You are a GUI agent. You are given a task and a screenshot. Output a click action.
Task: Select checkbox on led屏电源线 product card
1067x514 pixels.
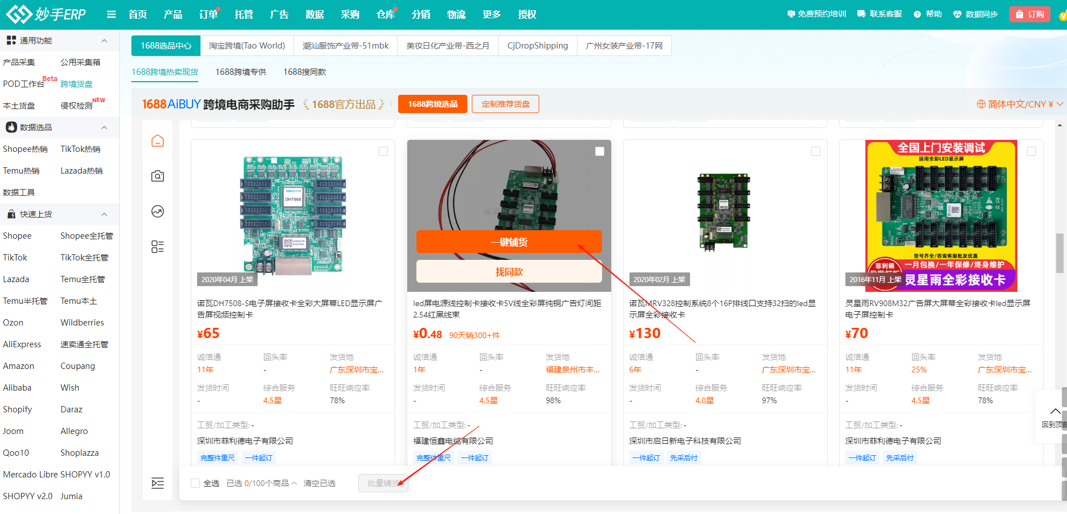click(x=600, y=151)
